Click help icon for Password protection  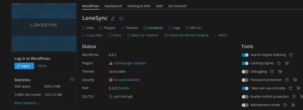(x=287, y=80)
